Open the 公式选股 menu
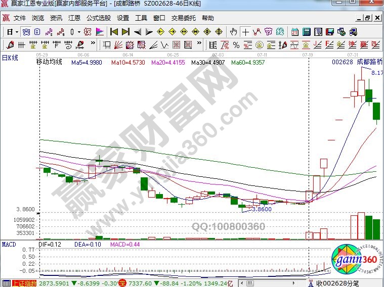 98,18
